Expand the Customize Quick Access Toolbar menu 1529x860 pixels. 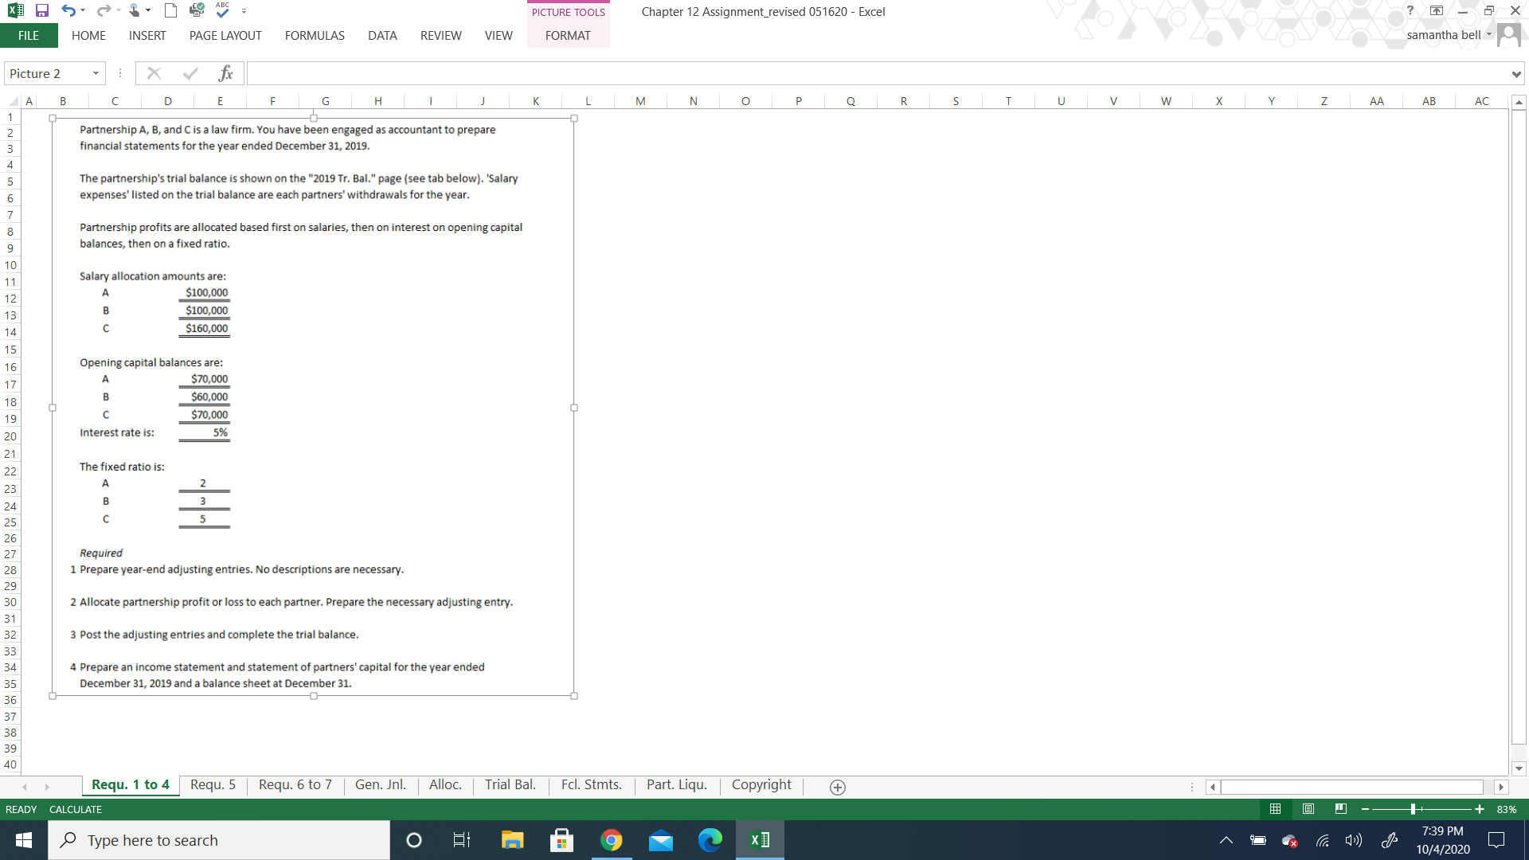pyautogui.click(x=244, y=11)
